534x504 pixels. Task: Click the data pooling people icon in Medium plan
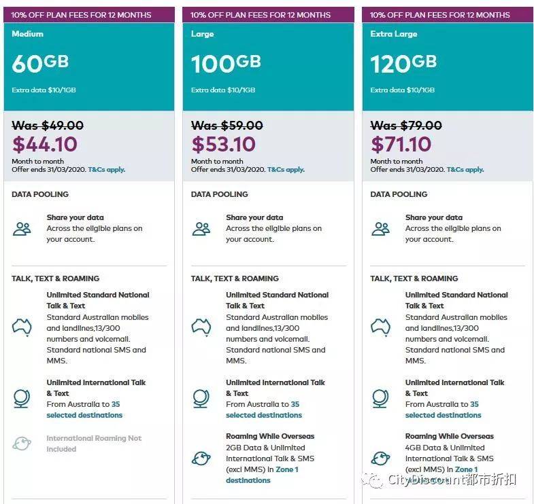click(22, 229)
